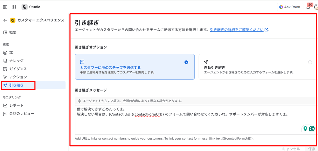Click the 引き継ぎメッセージ heading
Viewport: 318px width, 151px height.
91,90
